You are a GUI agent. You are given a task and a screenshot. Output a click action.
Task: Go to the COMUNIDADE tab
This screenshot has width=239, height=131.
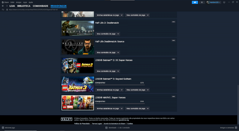coord(40,6)
